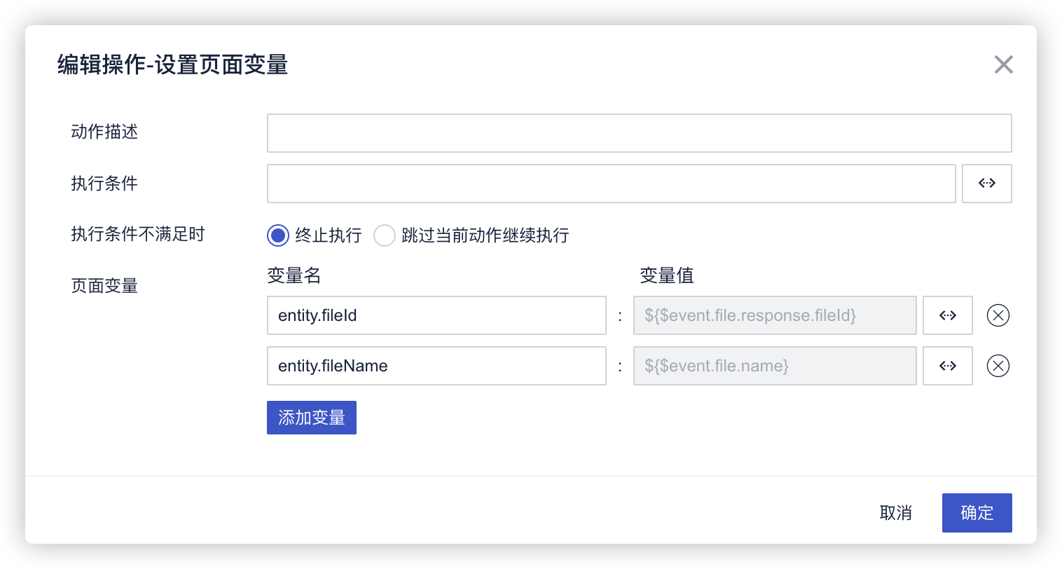Open expression editor for entity.fileId value

point(947,315)
